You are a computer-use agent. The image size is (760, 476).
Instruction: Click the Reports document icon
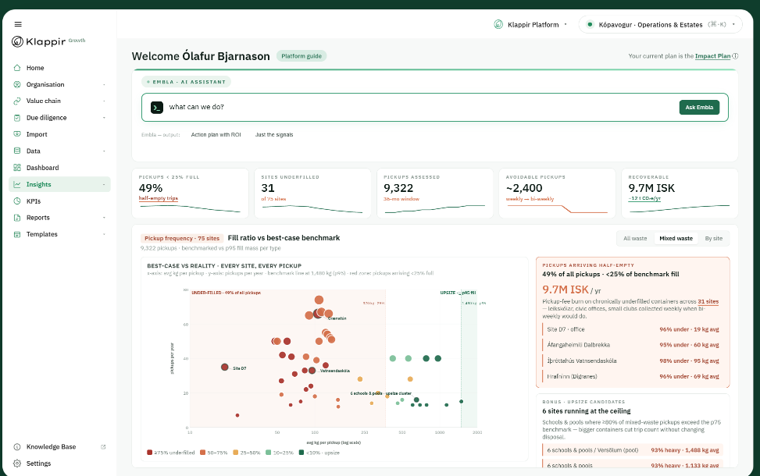click(17, 218)
